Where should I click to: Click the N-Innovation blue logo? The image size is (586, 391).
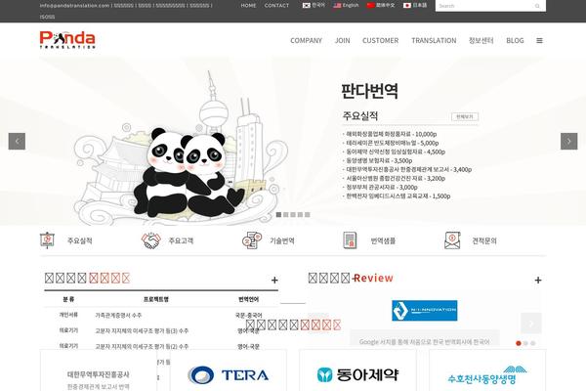[x=424, y=310]
